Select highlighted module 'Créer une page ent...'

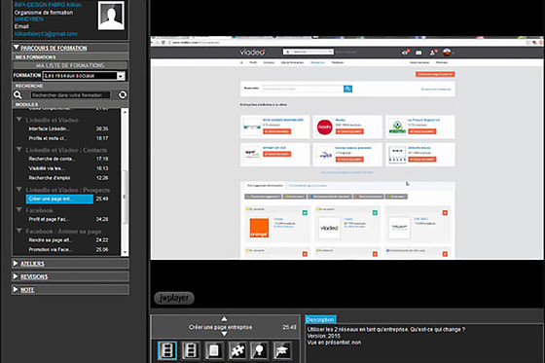(x=59, y=199)
